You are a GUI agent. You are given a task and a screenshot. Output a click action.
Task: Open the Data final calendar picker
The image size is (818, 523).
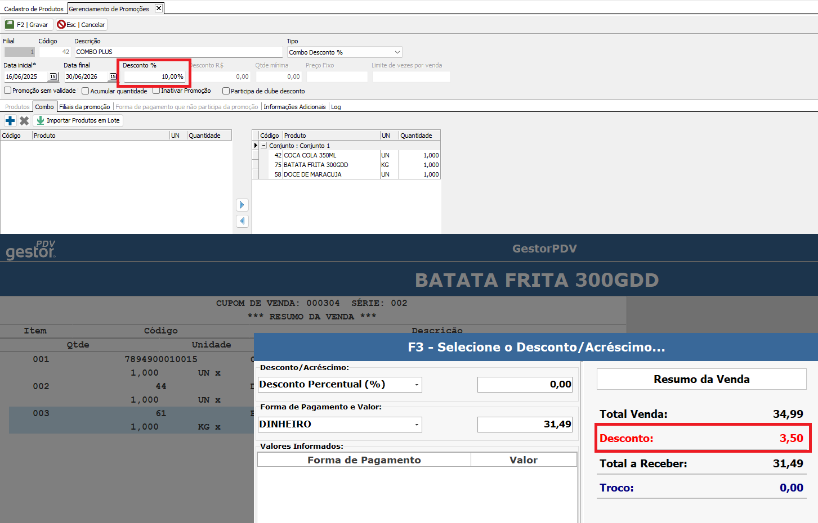click(x=113, y=76)
